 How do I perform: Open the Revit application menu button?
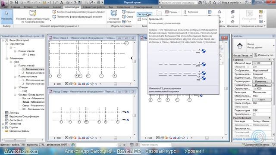click(x=4, y=4)
